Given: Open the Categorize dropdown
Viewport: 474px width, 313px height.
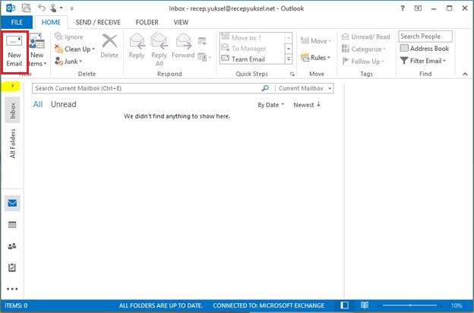Looking at the screenshot, I should [x=364, y=49].
